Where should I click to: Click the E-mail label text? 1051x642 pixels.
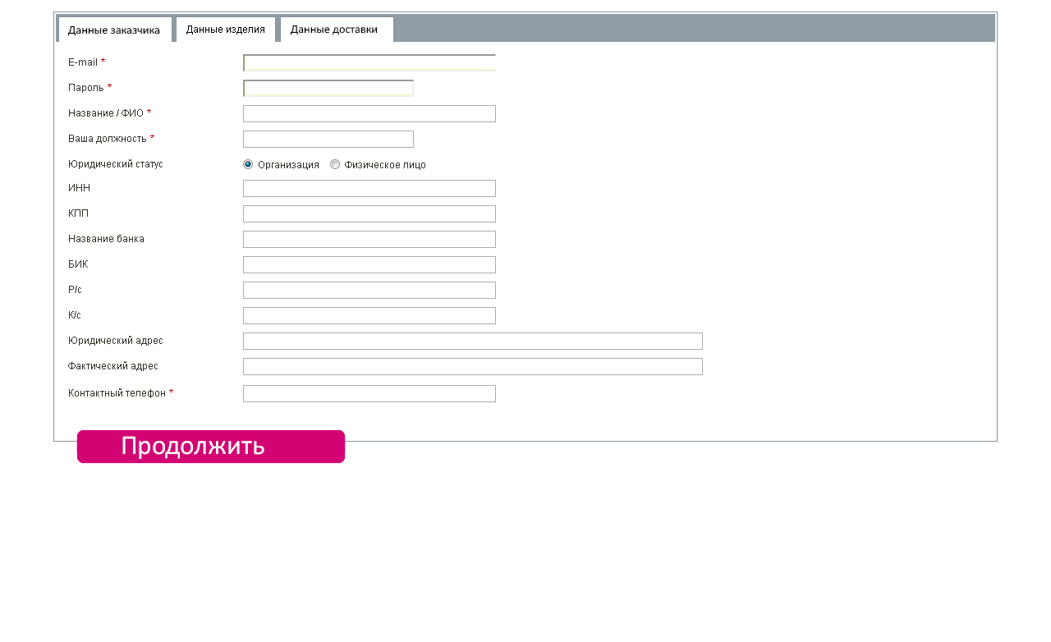[x=83, y=62]
